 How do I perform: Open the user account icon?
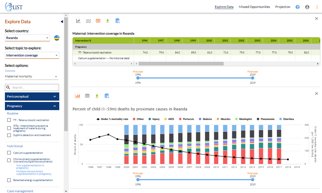point(307,7)
